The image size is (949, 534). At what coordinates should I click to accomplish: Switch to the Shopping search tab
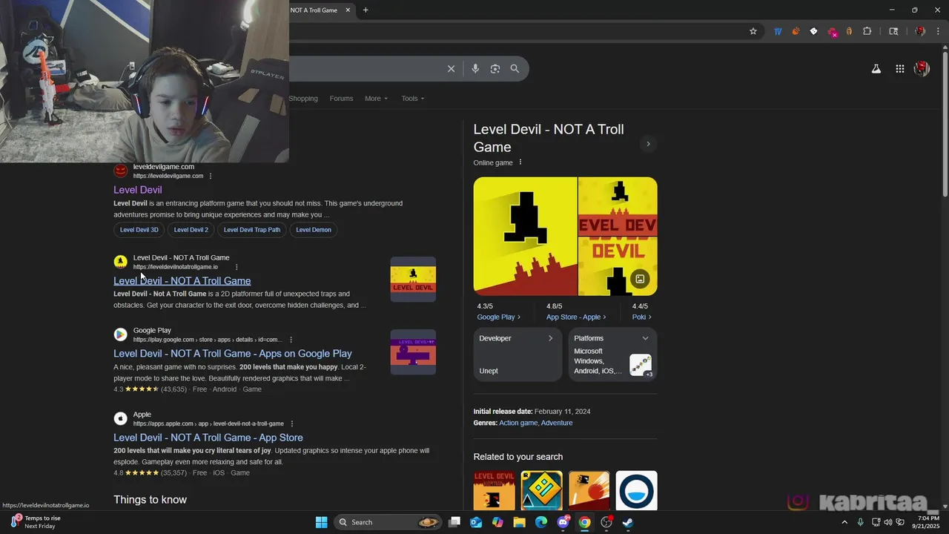303,99
